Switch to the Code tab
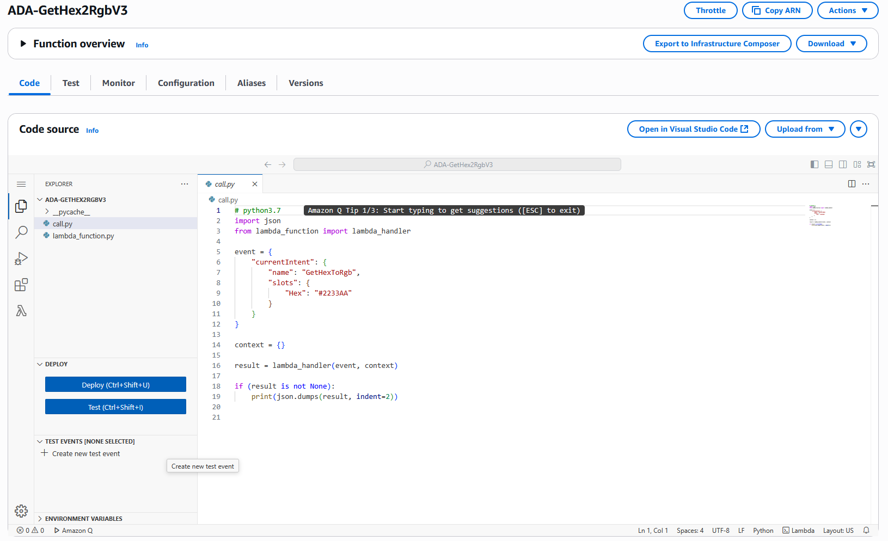Screen dimensions: 888x541 (29, 83)
